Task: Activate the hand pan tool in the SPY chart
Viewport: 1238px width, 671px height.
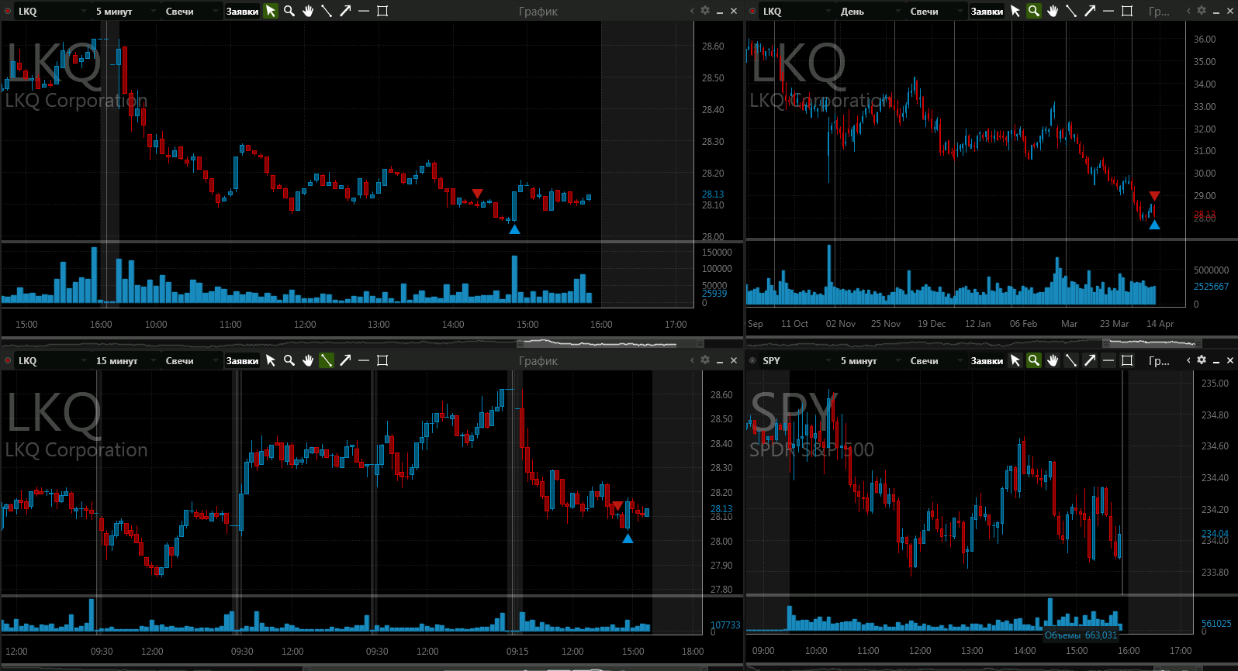Action: pyautogui.click(x=1053, y=360)
